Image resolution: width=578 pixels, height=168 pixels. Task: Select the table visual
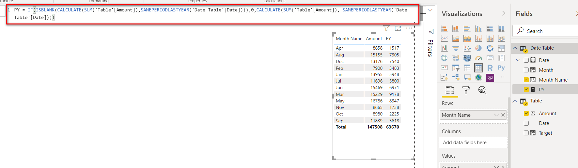(x=467, y=68)
